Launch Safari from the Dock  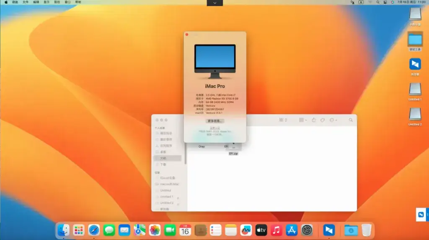(94, 230)
